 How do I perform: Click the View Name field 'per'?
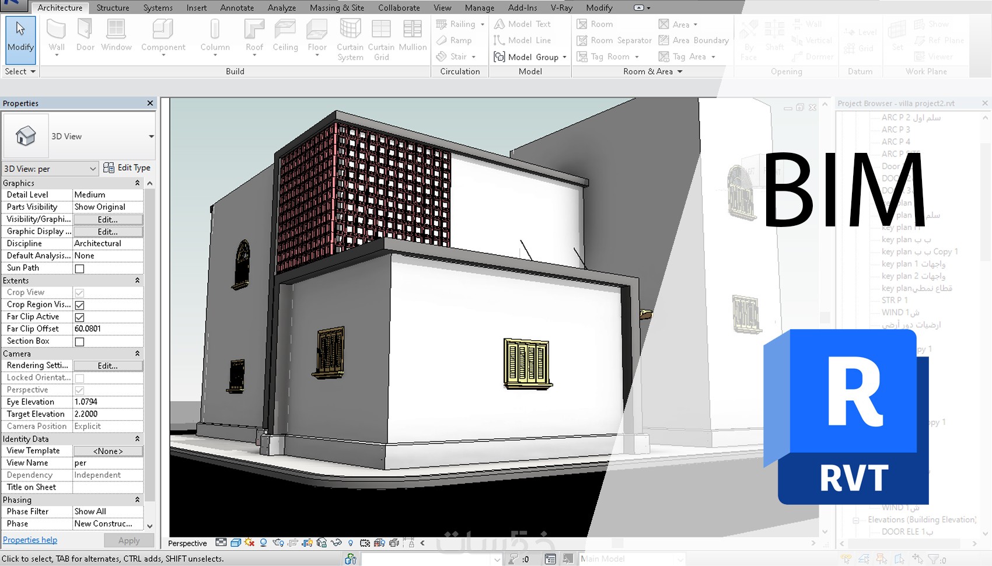click(108, 463)
